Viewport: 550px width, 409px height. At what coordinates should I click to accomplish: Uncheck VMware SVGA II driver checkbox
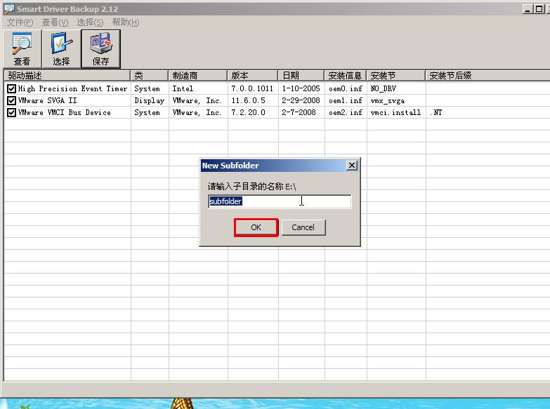pyautogui.click(x=11, y=101)
